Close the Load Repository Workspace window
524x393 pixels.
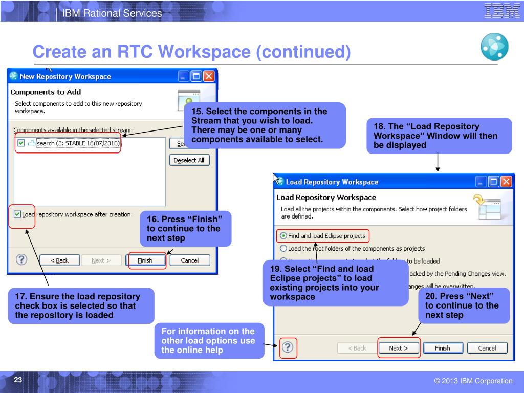pos(506,182)
